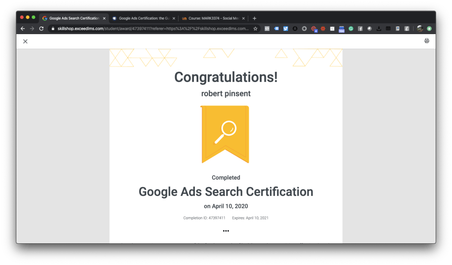The height and width of the screenshot is (265, 452).
Task: Open the download arrow extension icon
Action: [379, 28]
